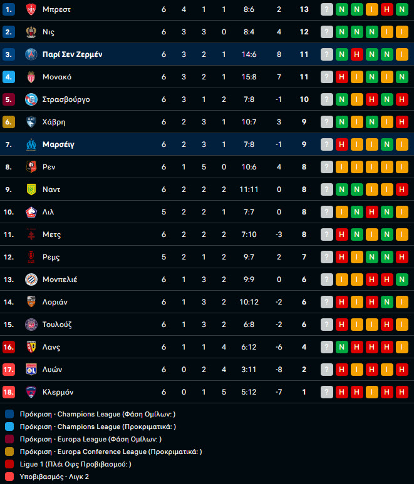This screenshot has width=414, height=484.
Task: Select the Μονπελιέ club logo
Action: (31, 280)
